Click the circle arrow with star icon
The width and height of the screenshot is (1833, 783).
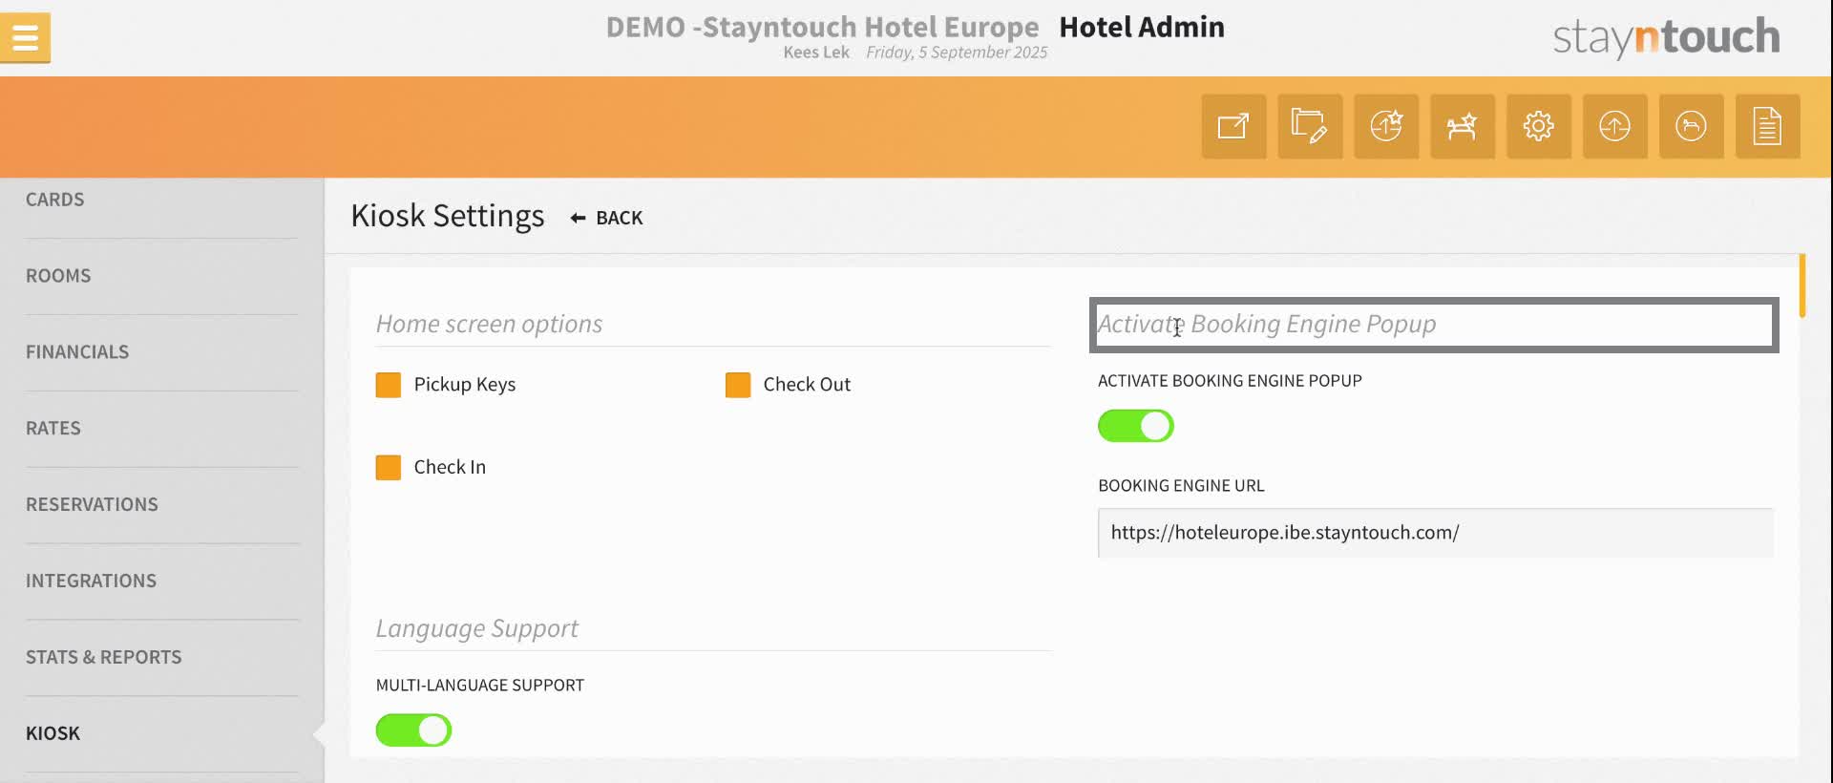point(1386,126)
